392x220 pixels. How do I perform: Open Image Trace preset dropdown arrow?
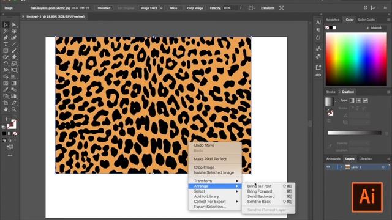(x=161, y=8)
